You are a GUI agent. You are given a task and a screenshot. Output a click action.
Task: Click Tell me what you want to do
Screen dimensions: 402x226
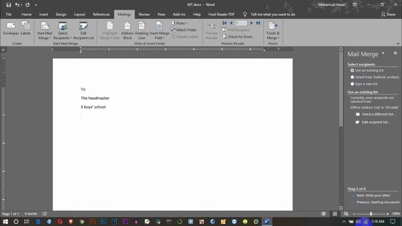[273, 14]
